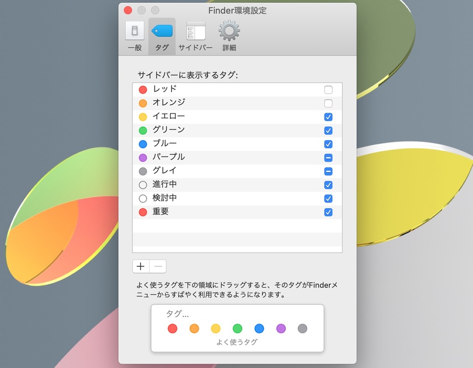Image resolution: width=473 pixels, height=368 pixels.
Task: Enable the オレンジ tag checkbox
Action: click(328, 103)
